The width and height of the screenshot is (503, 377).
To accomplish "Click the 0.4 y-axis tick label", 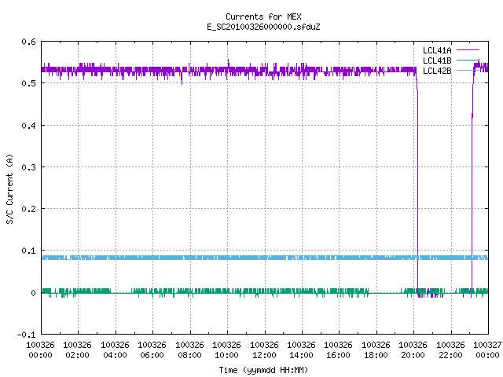I will pyautogui.click(x=28, y=126).
